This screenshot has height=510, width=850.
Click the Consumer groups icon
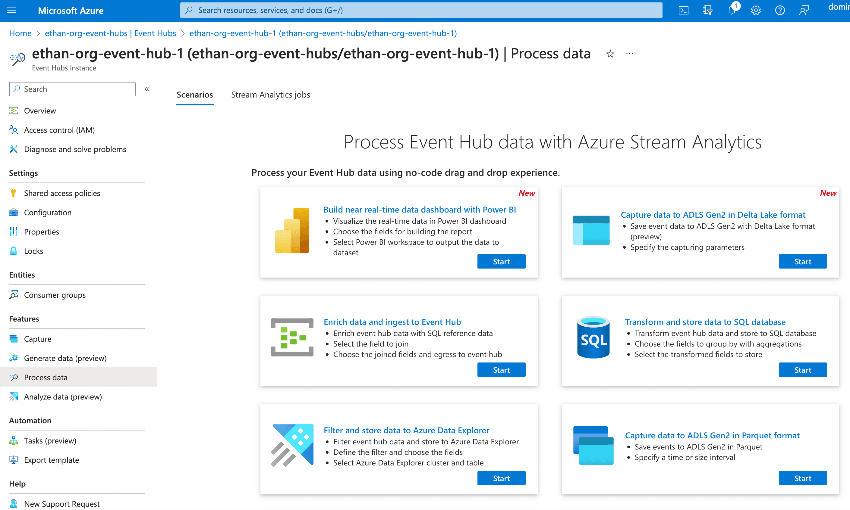(14, 295)
